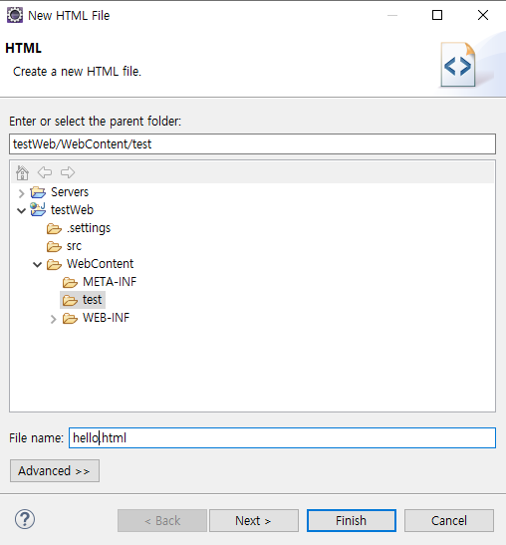Image resolution: width=506 pixels, height=545 pixels.
Task: Click the Next > button
Action: 254,520
